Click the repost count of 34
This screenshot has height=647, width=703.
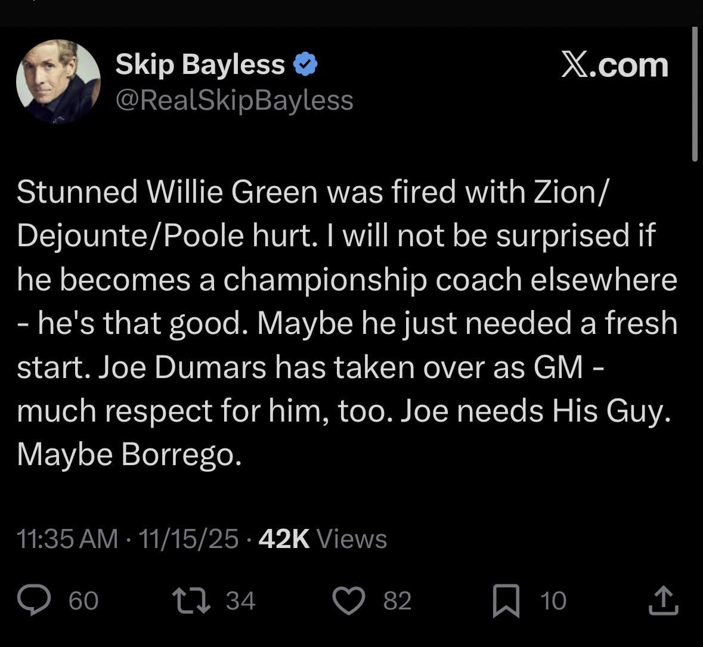click(x=241, y=600)
